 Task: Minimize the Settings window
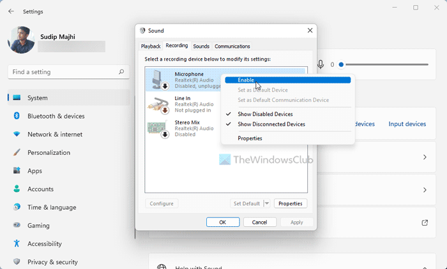point(395,8)
